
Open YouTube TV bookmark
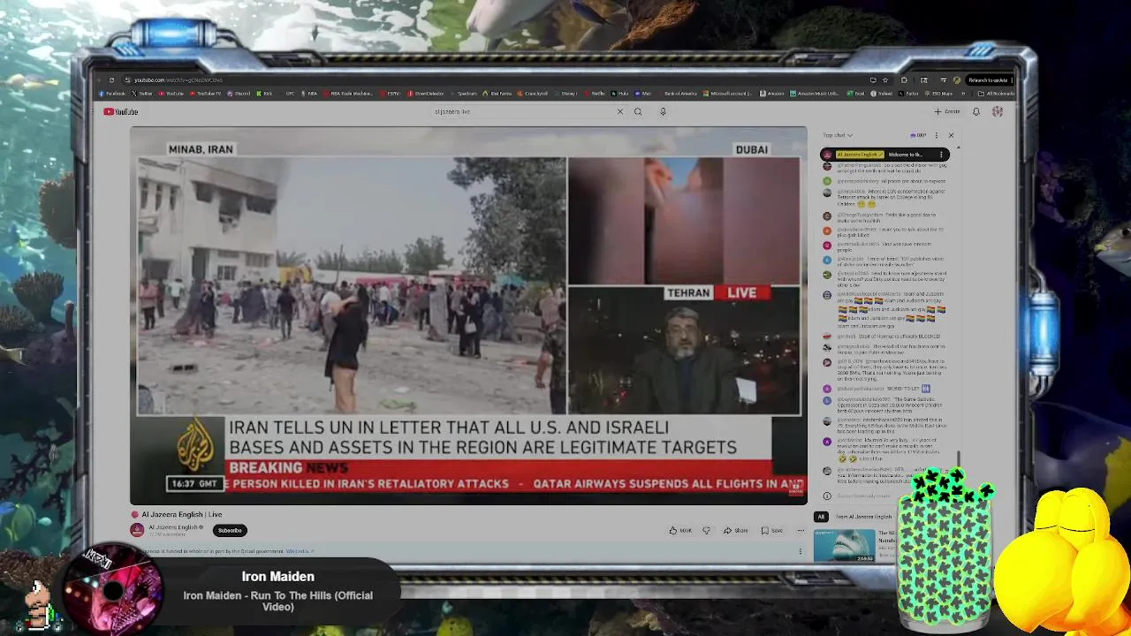[x=205, y=94]
